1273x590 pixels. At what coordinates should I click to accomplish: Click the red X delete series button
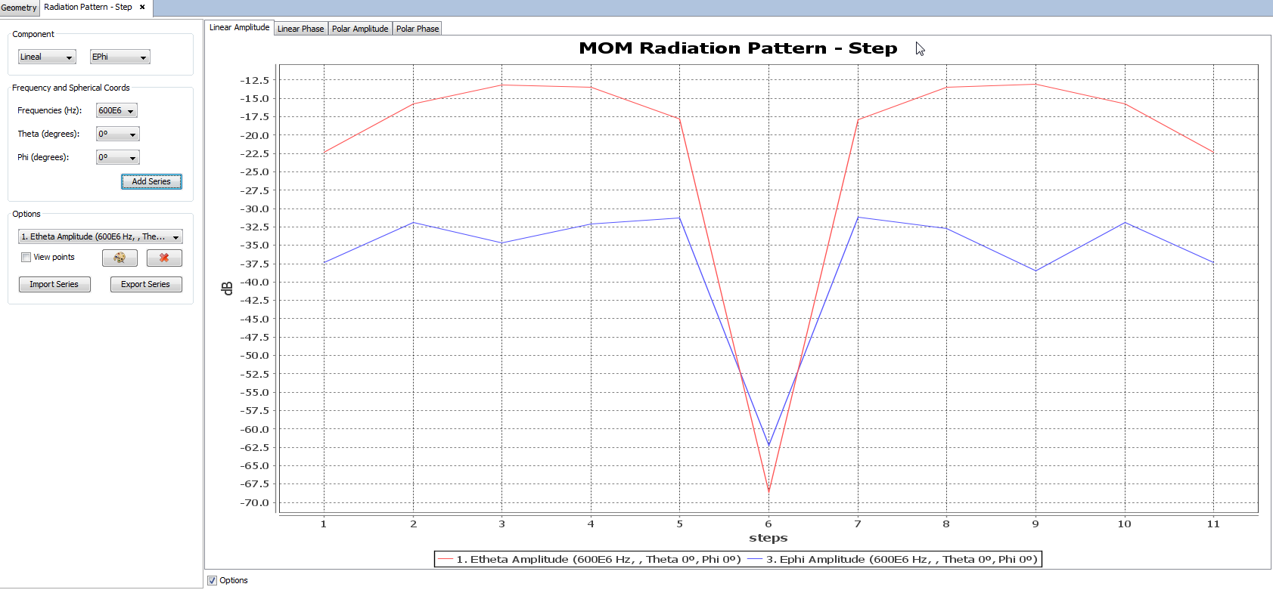tap(164, 258)
